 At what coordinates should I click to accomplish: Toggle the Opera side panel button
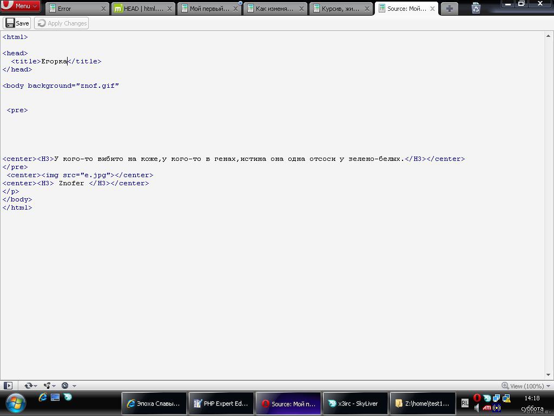(8, 386)
